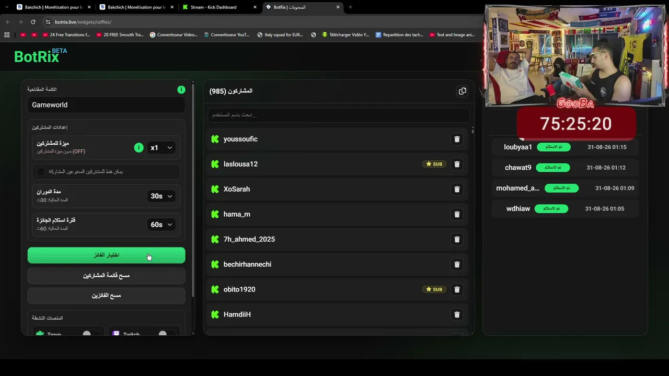Screen dimensions: 669x376
Task: Click the BotRix BETA logo
Action: 40,55
